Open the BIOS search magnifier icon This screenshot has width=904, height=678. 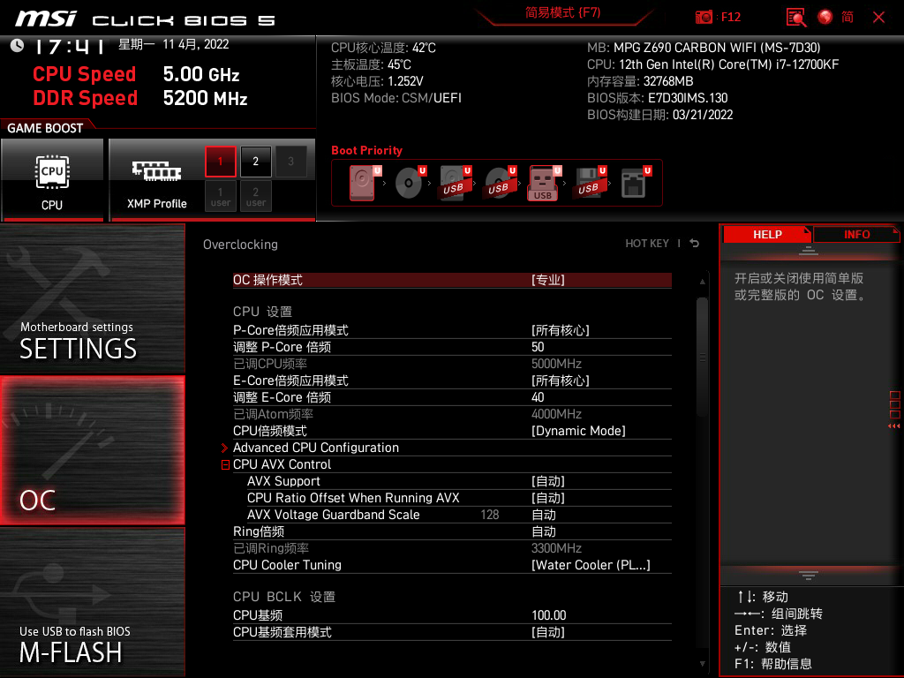796,18
